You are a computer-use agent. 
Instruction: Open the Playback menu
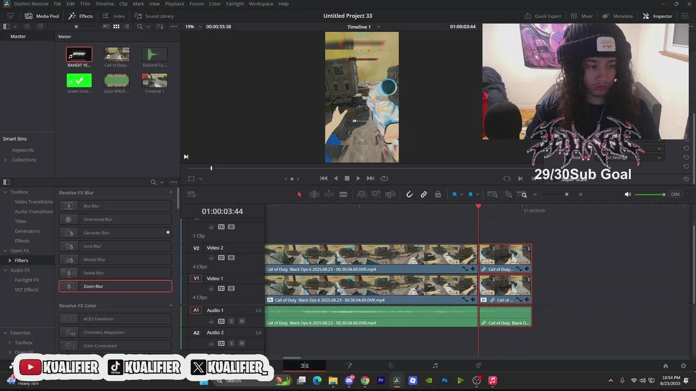[175, 4]
